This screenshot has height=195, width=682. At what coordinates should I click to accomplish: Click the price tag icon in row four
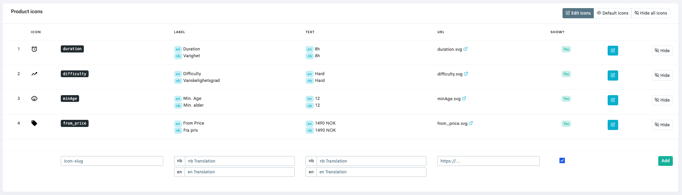pos(34,123)
